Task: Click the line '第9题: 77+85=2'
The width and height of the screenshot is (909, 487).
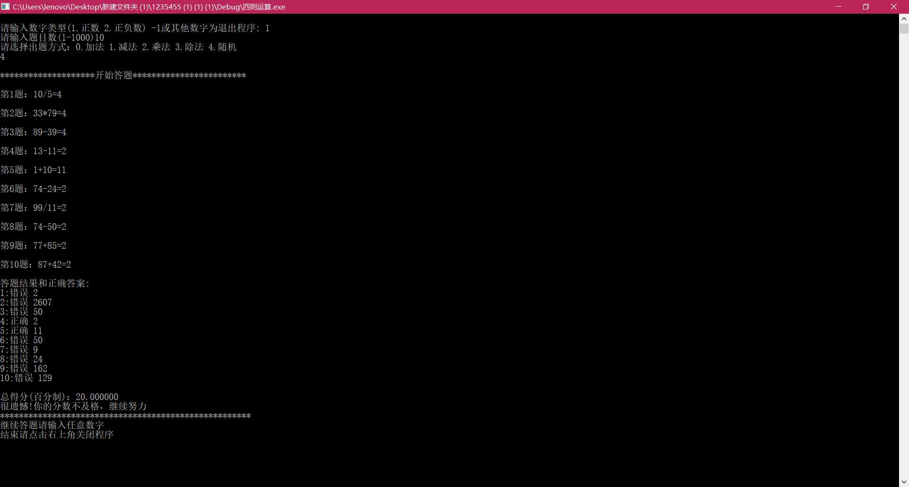Action: (33, 245)
